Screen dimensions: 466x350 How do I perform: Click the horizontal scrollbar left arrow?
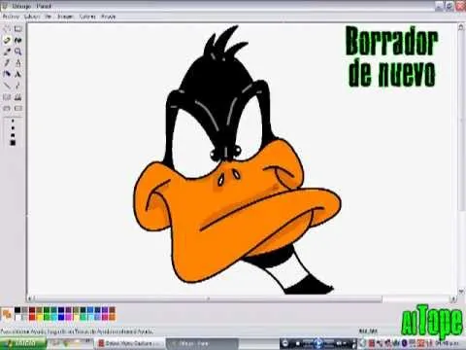(x=30, y=298)
